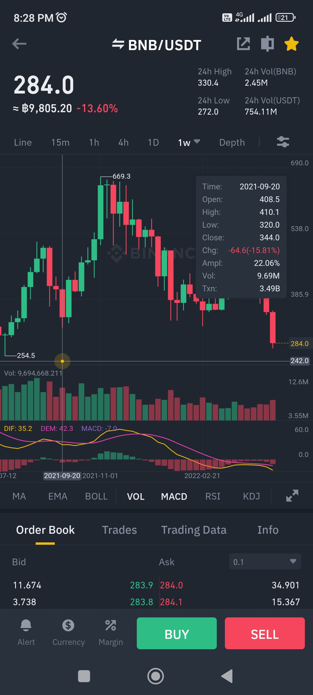This screenshot has height=695, width=313.
Task: Tap the 11.674 bid quantity
Action: tap(27, 585)
